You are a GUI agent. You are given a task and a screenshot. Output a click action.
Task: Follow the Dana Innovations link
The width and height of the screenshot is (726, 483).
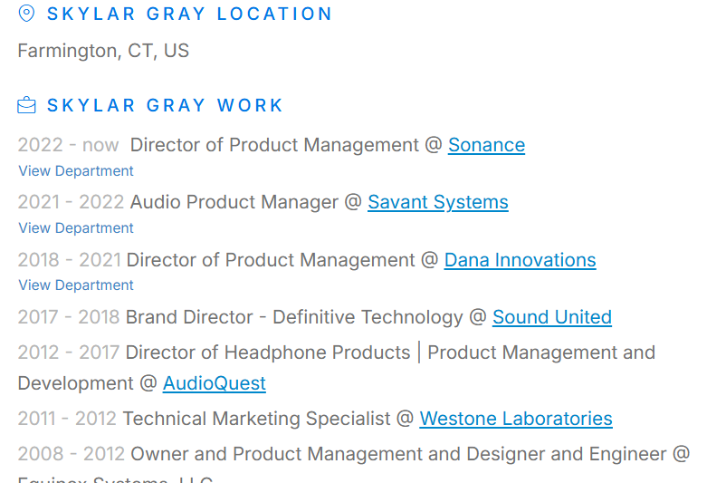point(520,260)
